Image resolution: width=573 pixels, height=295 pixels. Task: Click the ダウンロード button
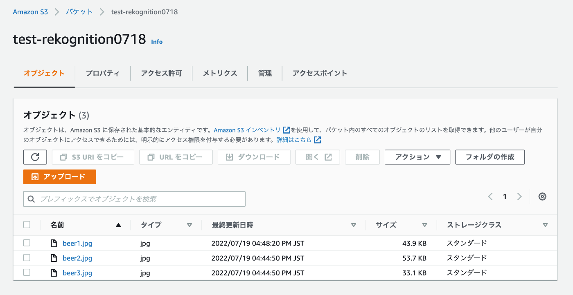coord(254,157)
